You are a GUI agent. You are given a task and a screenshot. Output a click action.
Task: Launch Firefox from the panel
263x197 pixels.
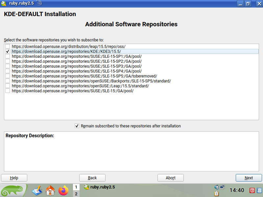tap(63, 190)
